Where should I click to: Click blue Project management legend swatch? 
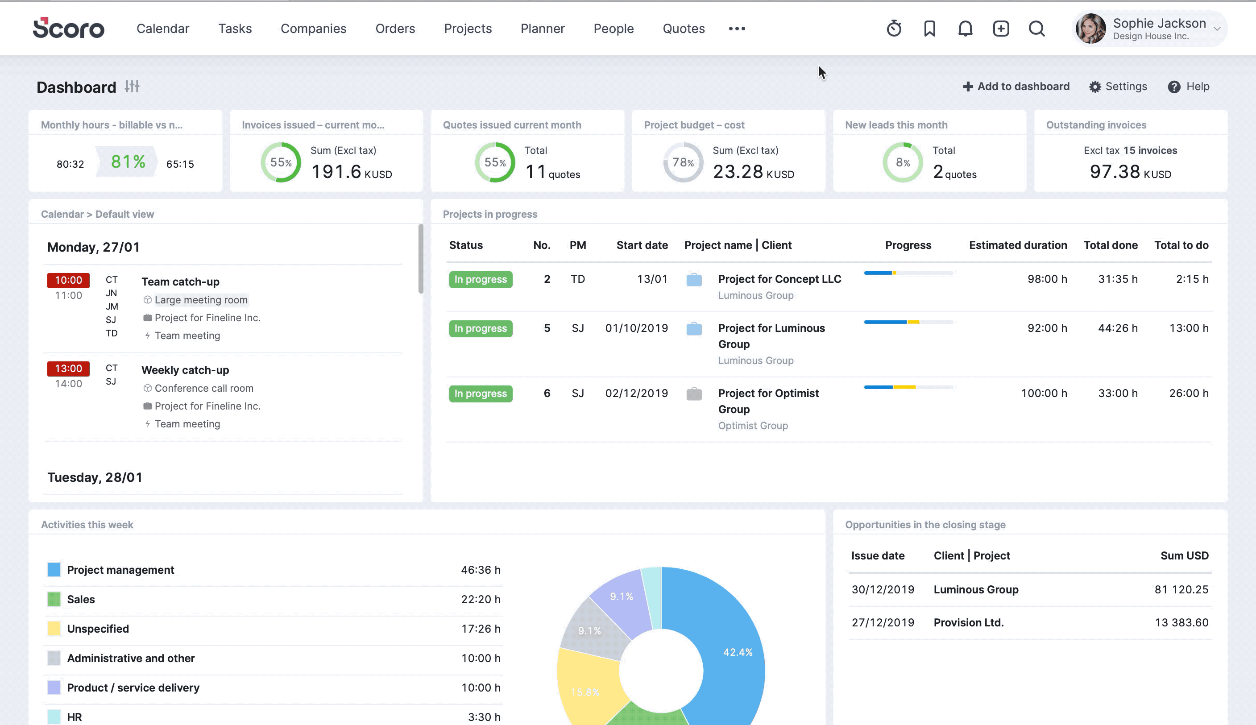pos(54,570)
